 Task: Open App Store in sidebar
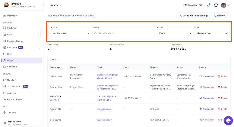(x=22, y=113)
